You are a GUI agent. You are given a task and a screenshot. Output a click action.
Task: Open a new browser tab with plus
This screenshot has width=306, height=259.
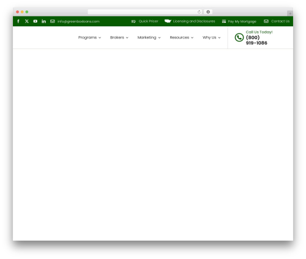tap(290, 13)
